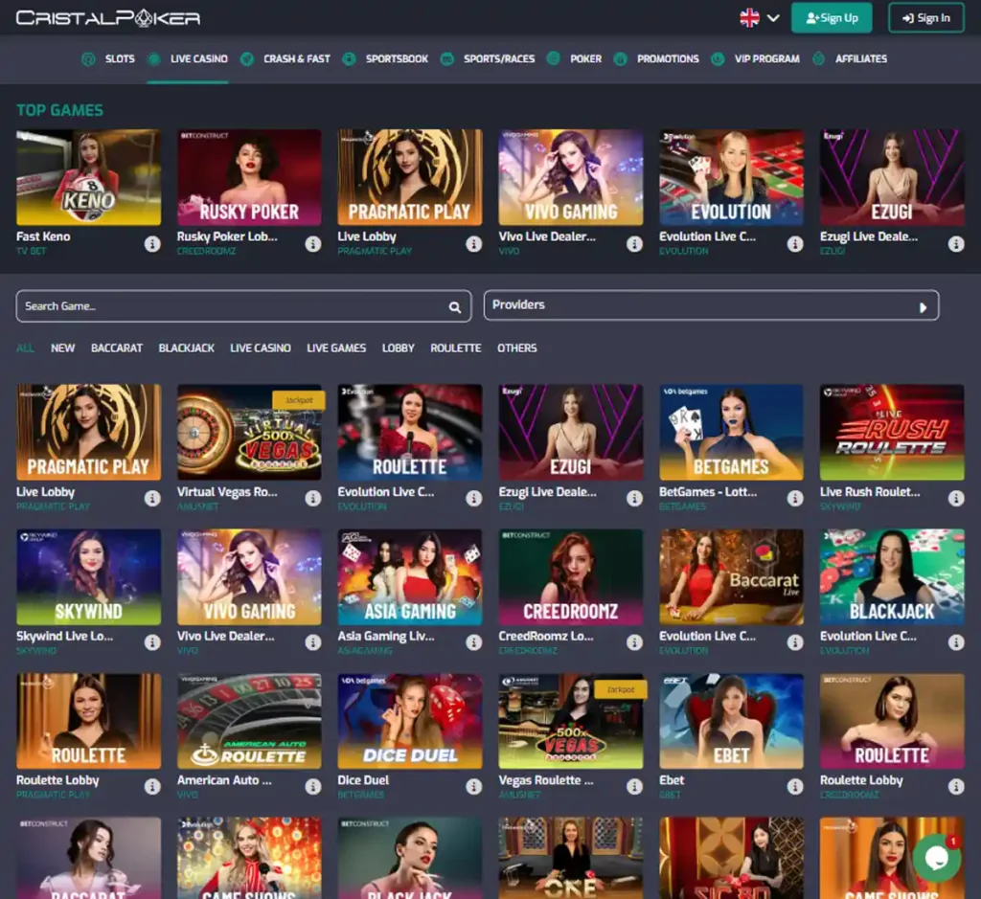This screenshot has height=899, width=981.
Task: Open the Affiliates page
Action: (861, 58)
